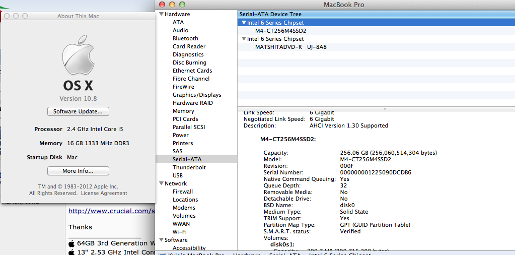Open Thunderbolt in the sidebar
515x255 pixels.
tap(189, 167)
